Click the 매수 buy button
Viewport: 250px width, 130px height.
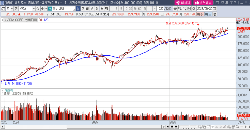tap(200, 14)
